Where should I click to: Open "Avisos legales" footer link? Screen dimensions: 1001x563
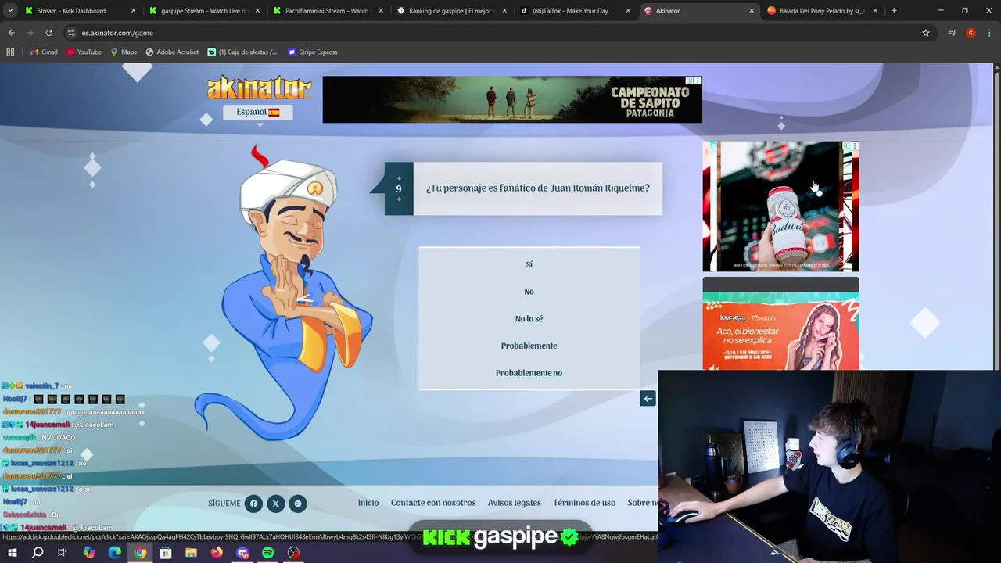(x=515, y=503)
